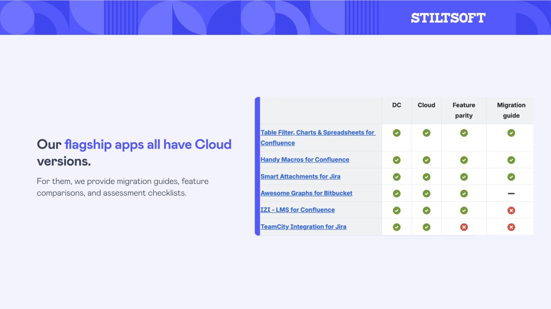The height and width of the screenshot is (309, 551).
Task: Open IZI - LMS for Confluence link
Action: point(297,210)
